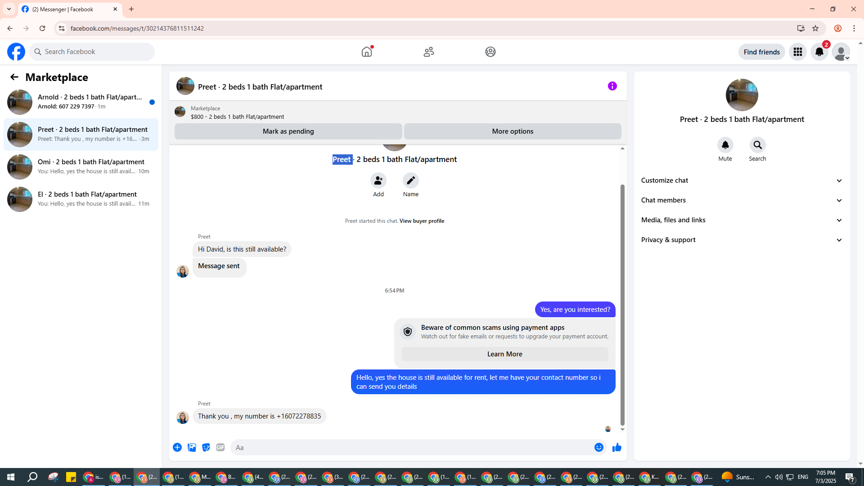This screenshot has width=864, height=486.
Task: Mute this conversation
Action: coord(725,145)
